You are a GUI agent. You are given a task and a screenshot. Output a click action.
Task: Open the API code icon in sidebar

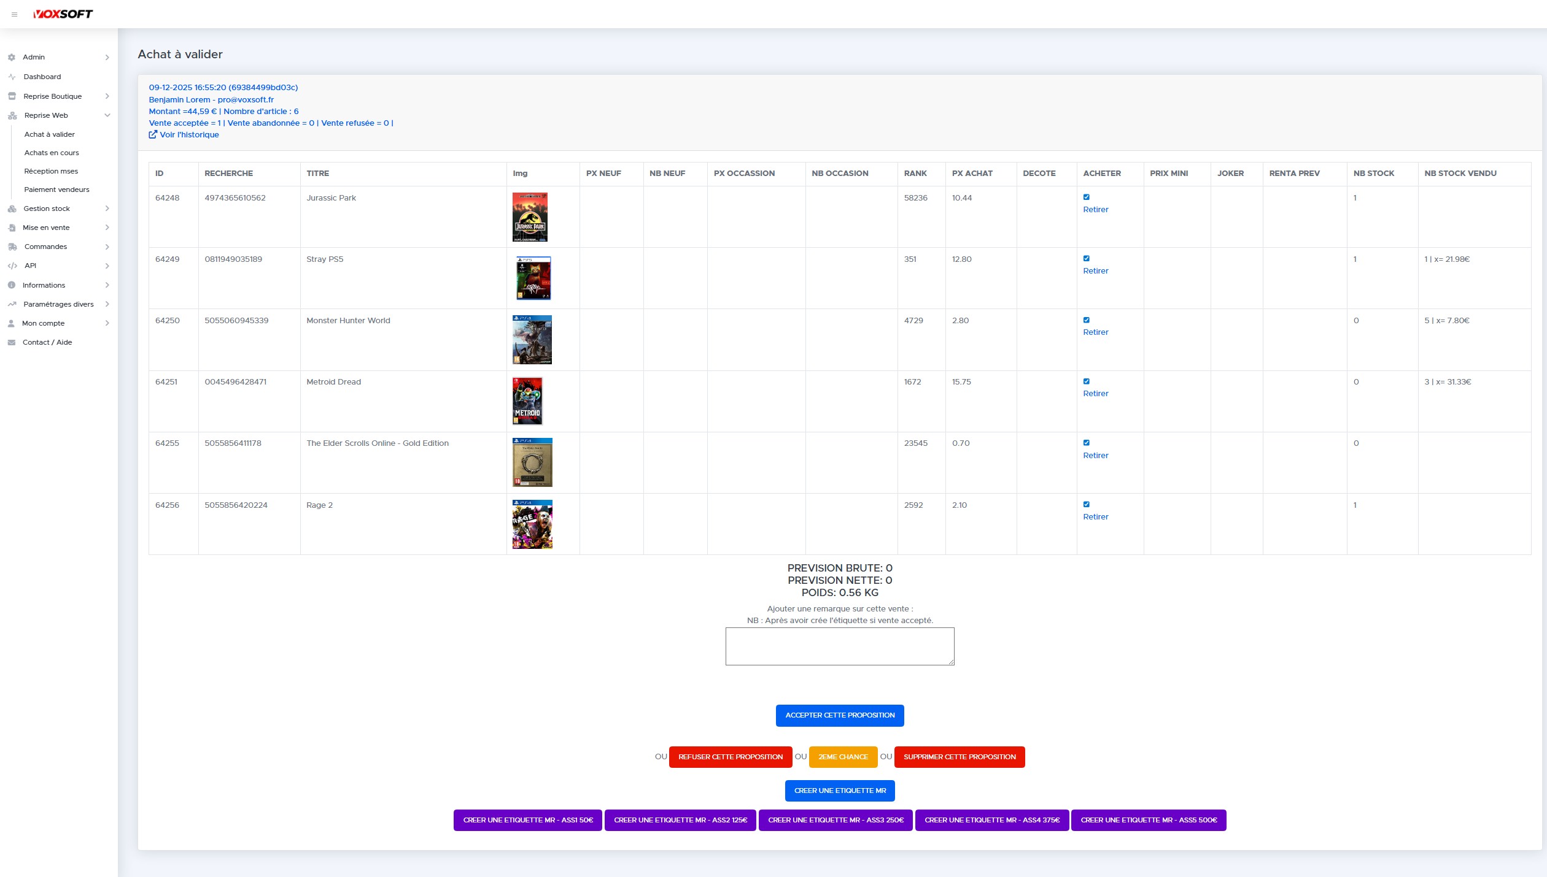12,266
